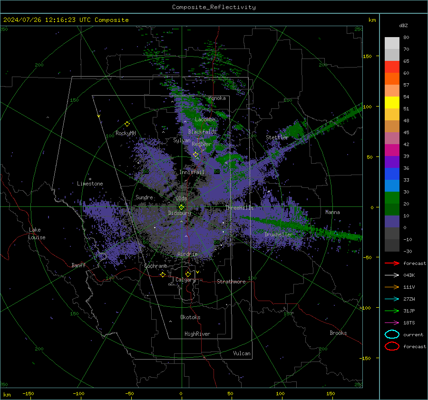Click the Vulcan map label
428x400 pixels.
point(242,353)
